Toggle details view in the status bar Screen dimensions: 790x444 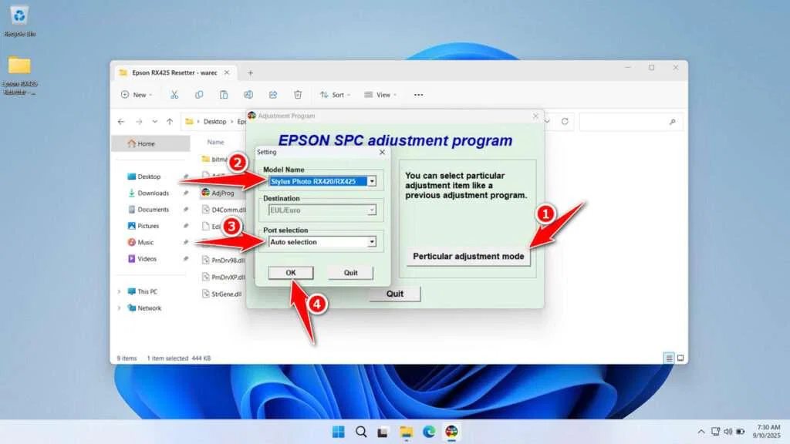tap(667, 358)
